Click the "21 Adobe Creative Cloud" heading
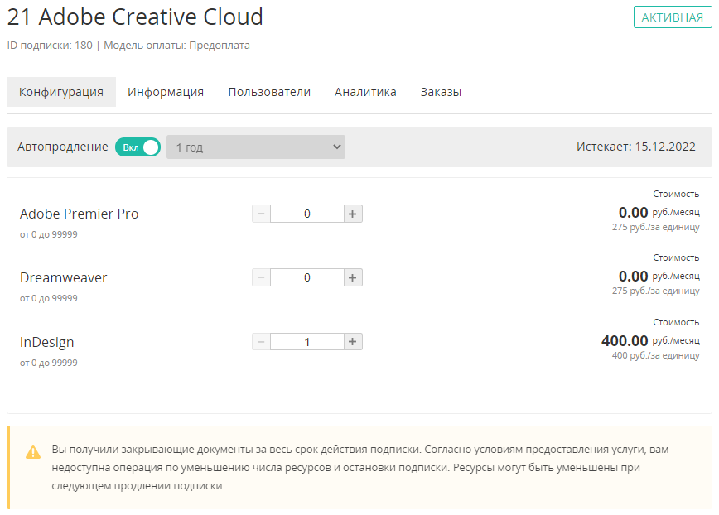The image size is (719, 515). tap(135, 17)
